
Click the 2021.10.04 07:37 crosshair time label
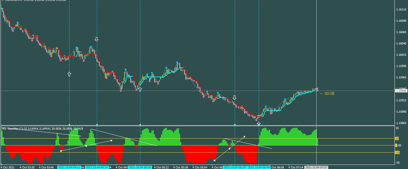pos(317,168)
